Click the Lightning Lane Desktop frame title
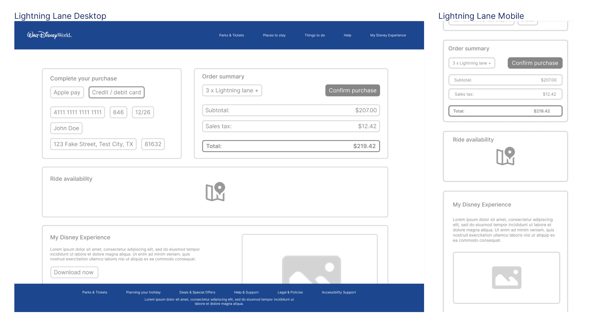Image resolution: width=593 pixels, height=333 pixels. (60, 16)
